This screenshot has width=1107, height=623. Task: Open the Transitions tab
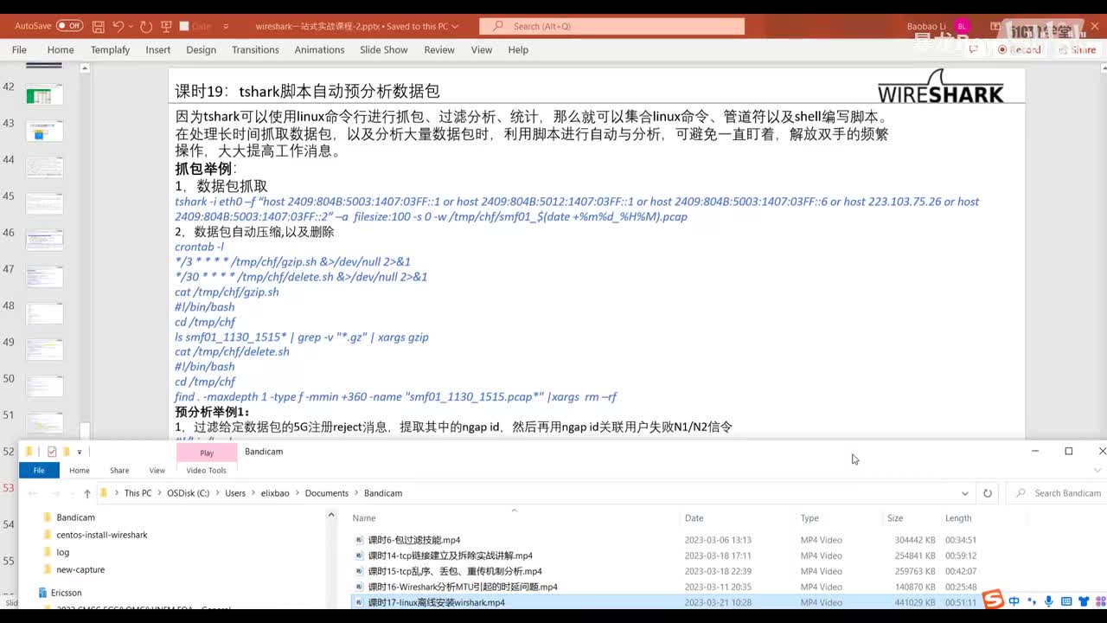click(255, 49)
